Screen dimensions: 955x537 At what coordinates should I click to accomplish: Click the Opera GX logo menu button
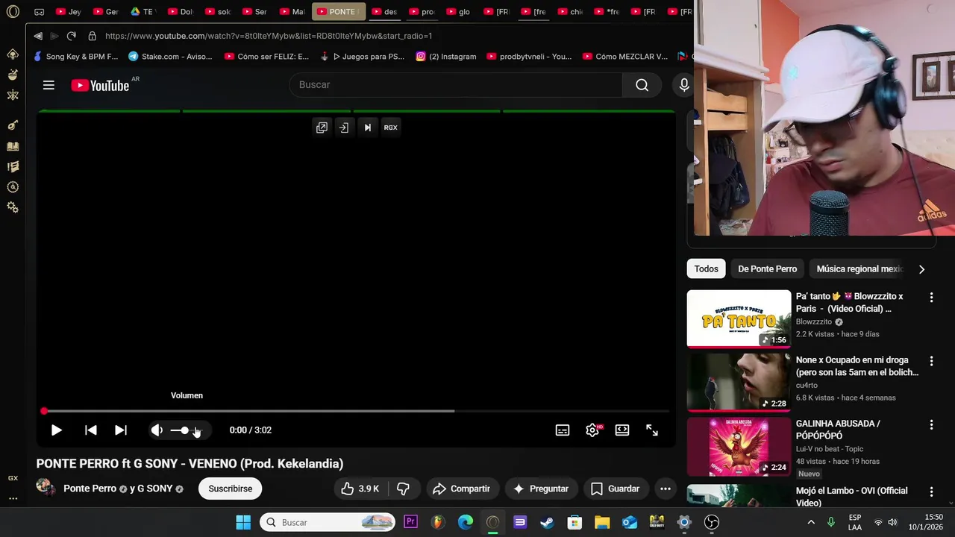coord(13,11)
